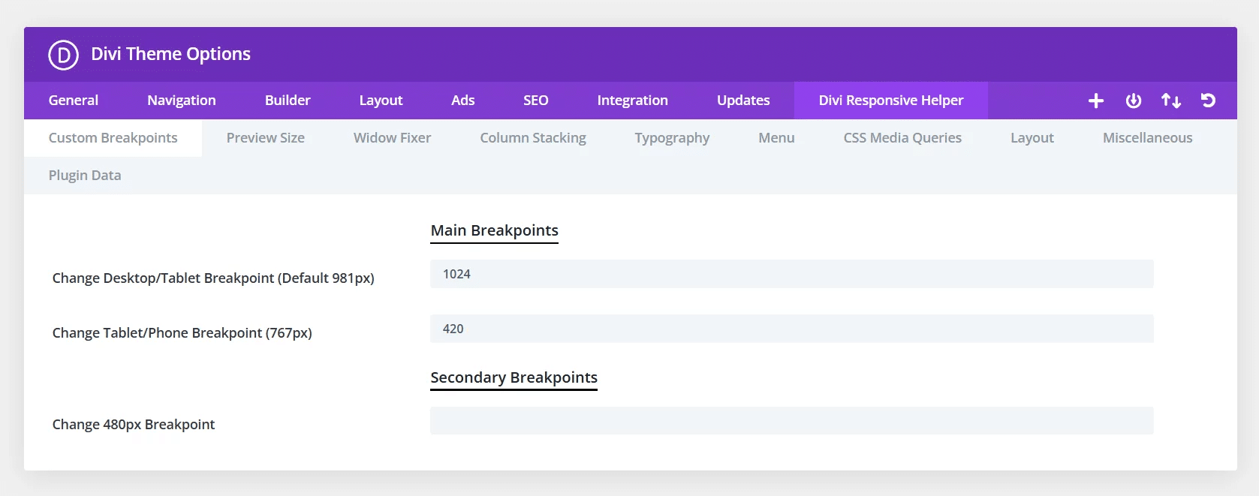The height and width of the screenshot is (496, 1259).
Task: Click the Change Tablet/Phone Breakpoint label
Action: pos(182,333)
